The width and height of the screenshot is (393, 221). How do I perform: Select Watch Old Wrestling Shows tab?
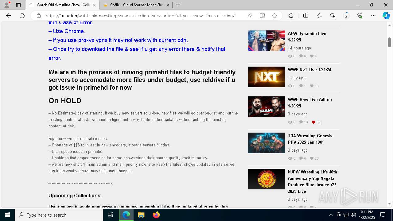62,5
